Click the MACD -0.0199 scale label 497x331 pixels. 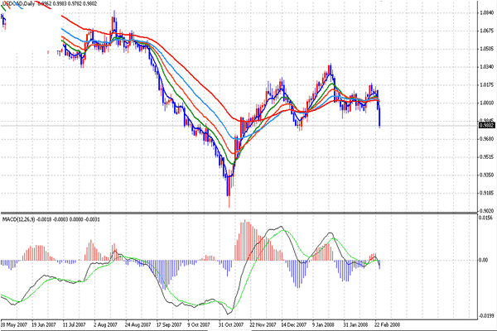coord(485,315)
